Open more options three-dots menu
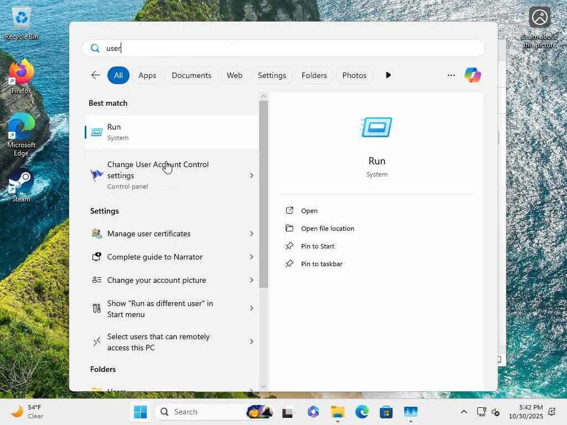 [x=451, y=75]
